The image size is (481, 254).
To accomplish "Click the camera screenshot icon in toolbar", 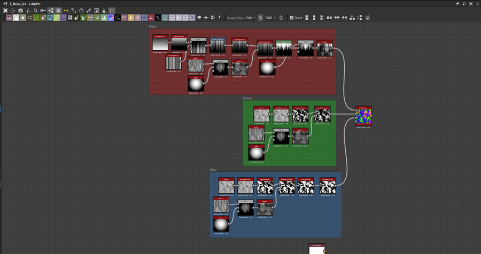I will point(20,11).
